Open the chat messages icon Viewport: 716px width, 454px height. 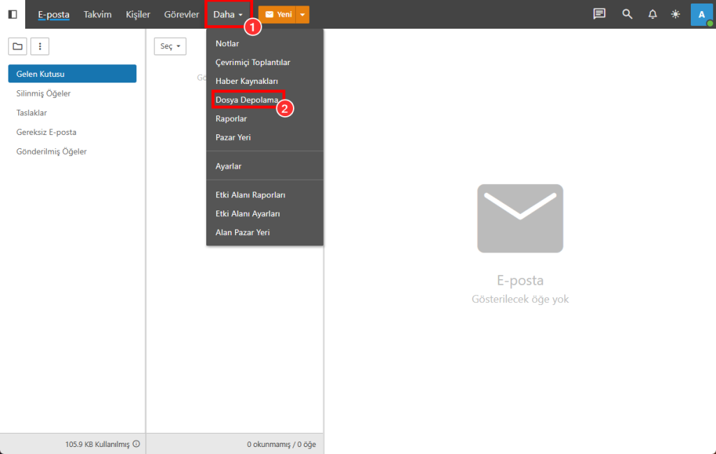599,14
